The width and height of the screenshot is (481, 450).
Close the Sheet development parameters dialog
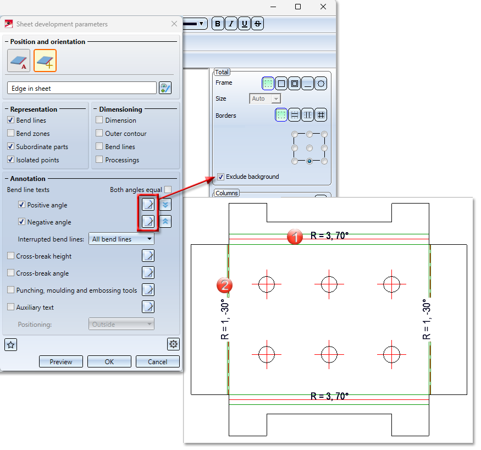[174, 24]
